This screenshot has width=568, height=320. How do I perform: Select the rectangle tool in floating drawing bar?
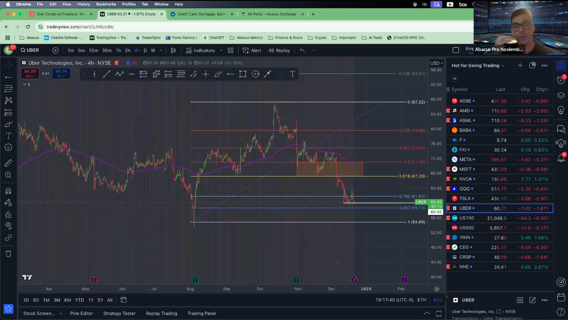pyautogui.click(x=243, y=74)
